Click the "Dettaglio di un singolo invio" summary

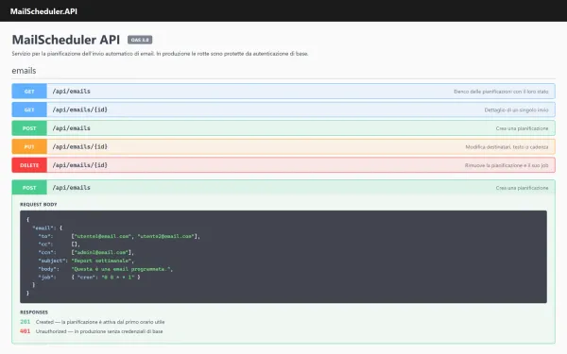point(516,110)
